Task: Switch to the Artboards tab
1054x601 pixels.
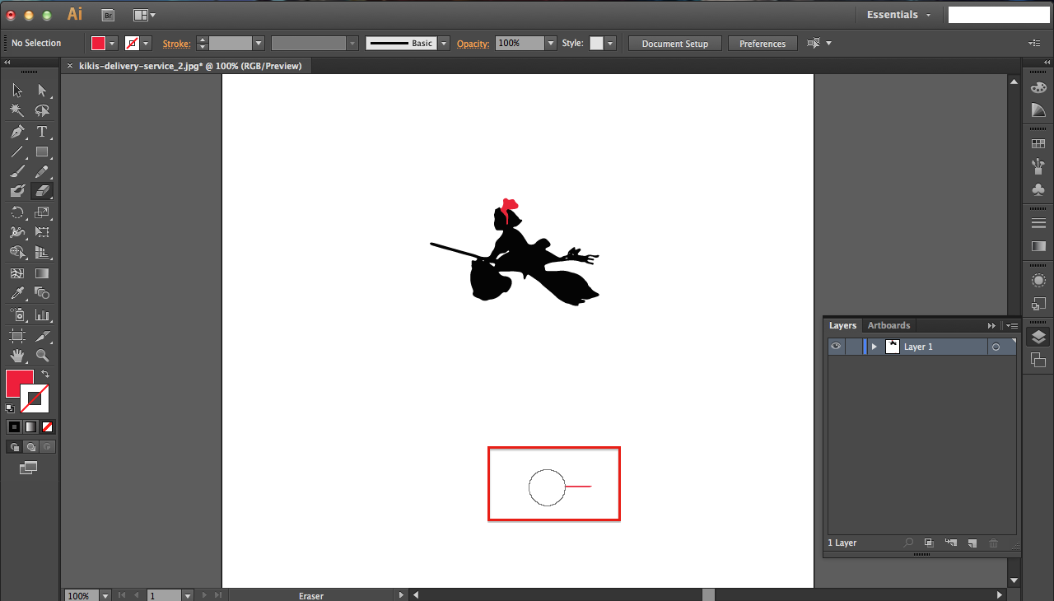Action: 888,325
